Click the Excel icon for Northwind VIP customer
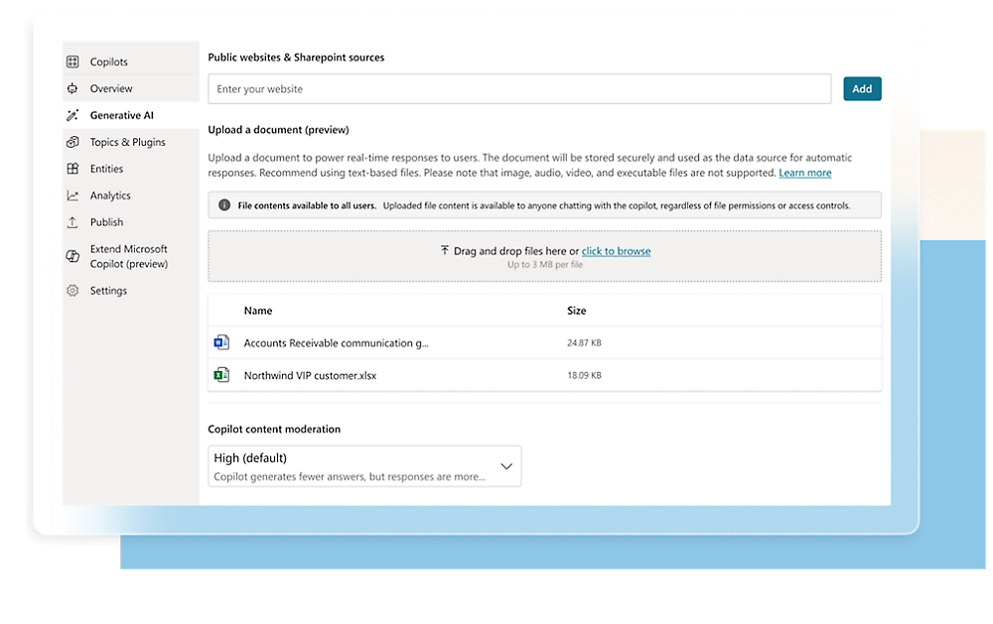The image size is (993, 624). click(221, 375)
